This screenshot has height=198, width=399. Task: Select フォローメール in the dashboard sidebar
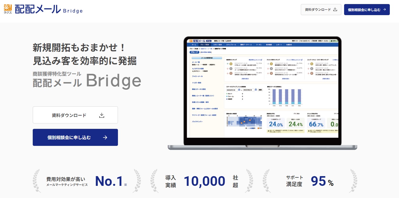[197, 76]
